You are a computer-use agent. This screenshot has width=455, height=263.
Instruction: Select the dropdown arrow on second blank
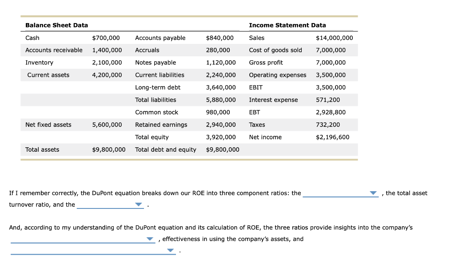pos(138,204)
